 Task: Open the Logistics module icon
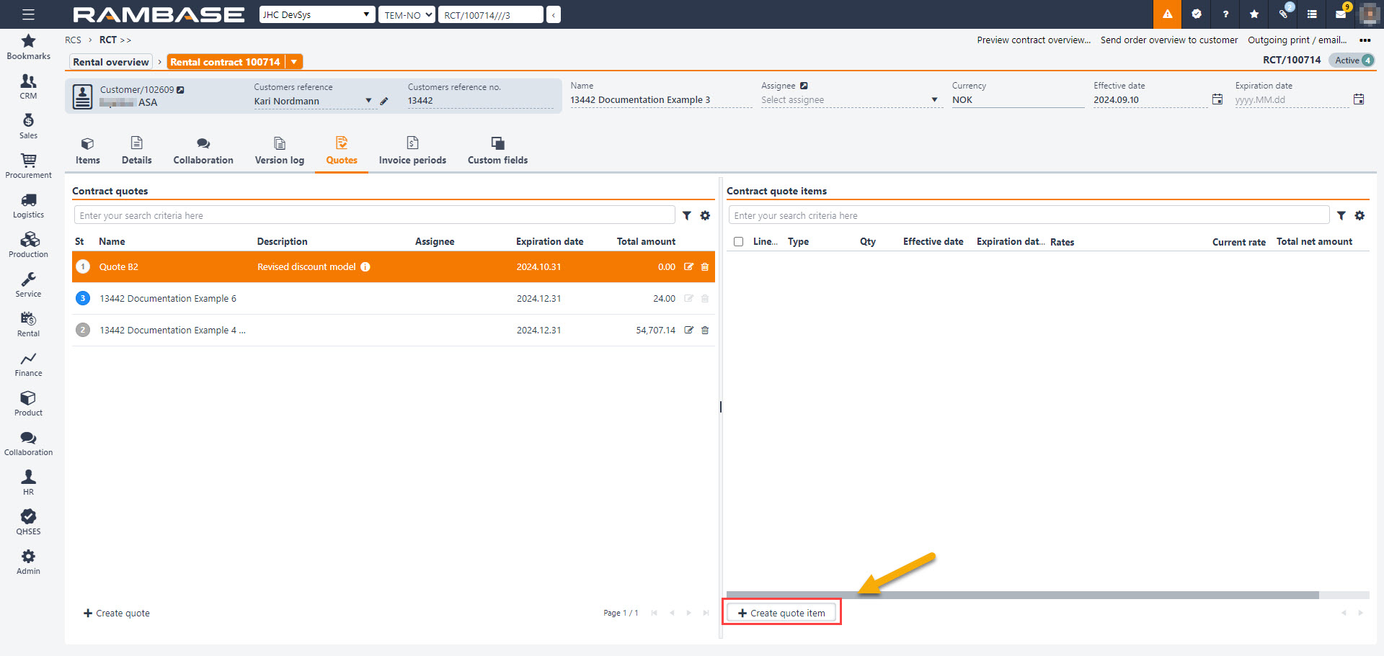(28, 205)
